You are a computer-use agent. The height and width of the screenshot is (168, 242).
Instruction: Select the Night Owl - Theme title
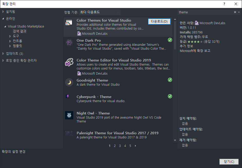[x=93, y=113]
